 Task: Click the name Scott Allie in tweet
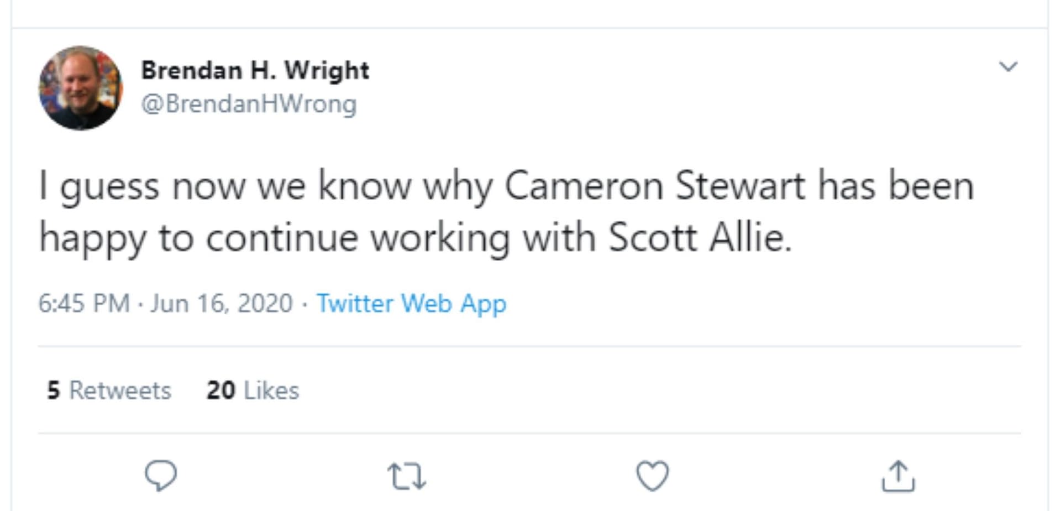point(700,238)
